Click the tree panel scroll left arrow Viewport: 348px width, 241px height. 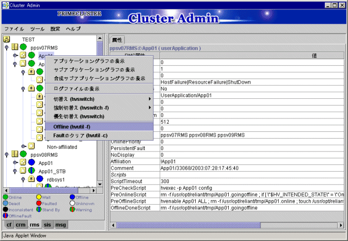point(6,190)
